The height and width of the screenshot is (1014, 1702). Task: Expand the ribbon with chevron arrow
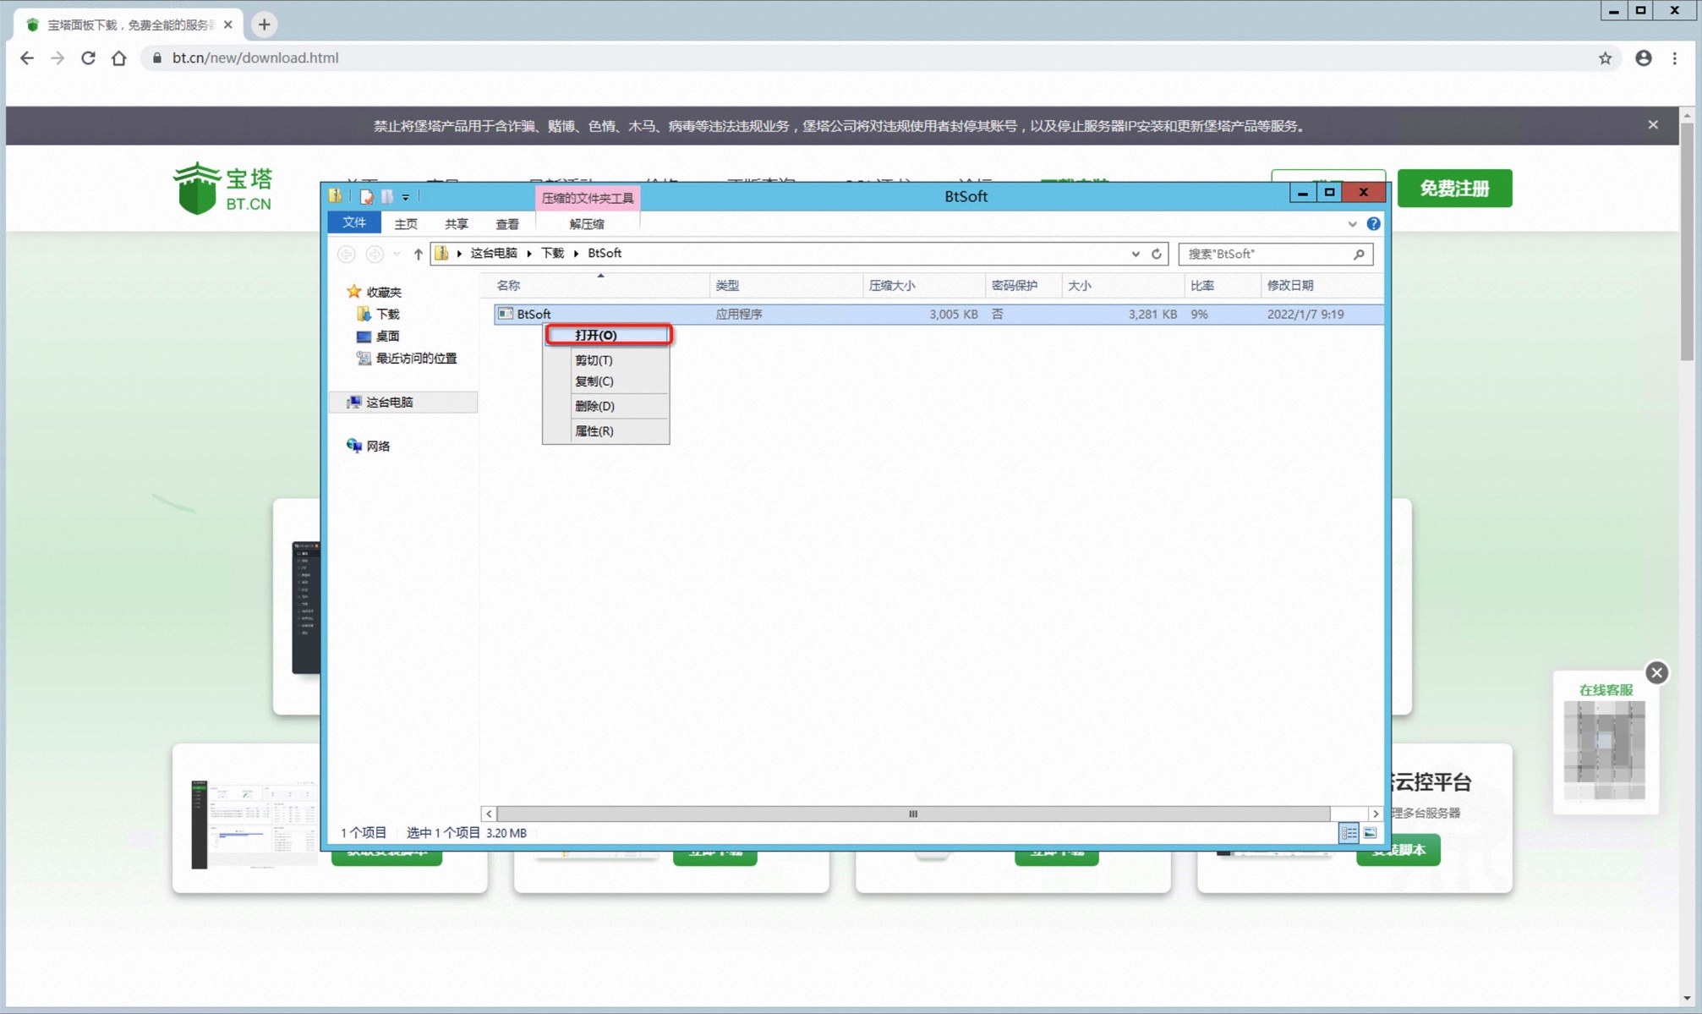[x=1352, y=224]
